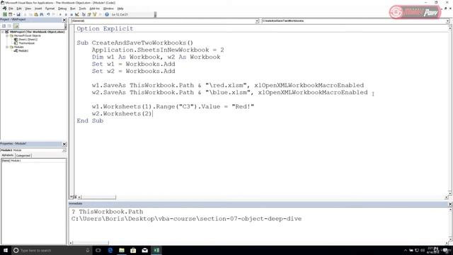453x255 pixels.
Task: Click Procedure View button at code window bottom
Action: (x=71, y=197)
